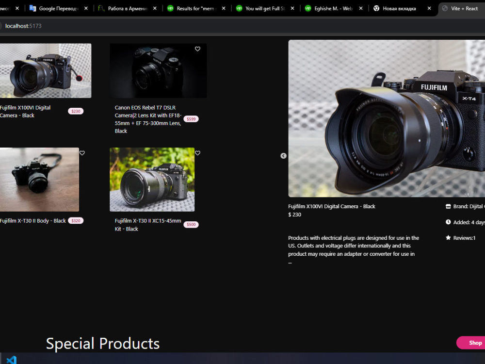The image size is (485, 364).
Task: Open Visual Studio Code from the taskbar
Action: click(x=11, y=360)
